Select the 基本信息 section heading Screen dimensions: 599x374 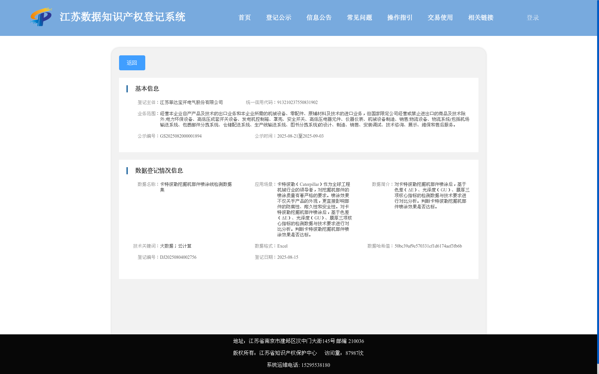pyautogui.click(x=147, y=89)
